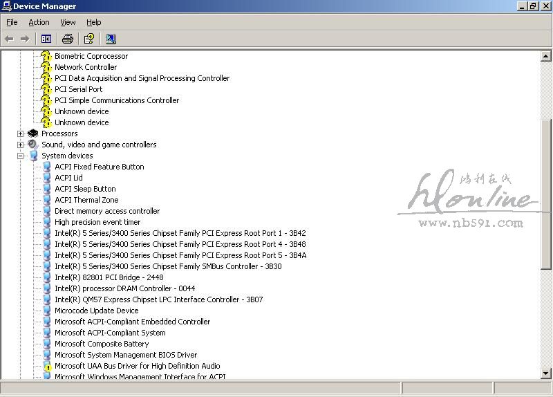Click the Print toolbar icon
553x397 pixels.
coord(67,39)
